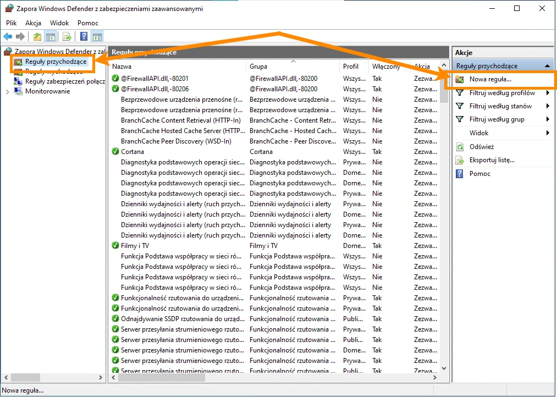
Task: Select the BranchCache Content Retrieval (HTTP-In) rule
Action: tap(180, 120)
